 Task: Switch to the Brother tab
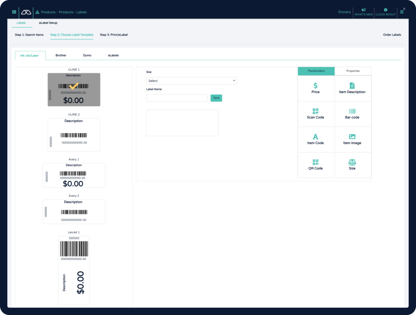coord(61,55)
